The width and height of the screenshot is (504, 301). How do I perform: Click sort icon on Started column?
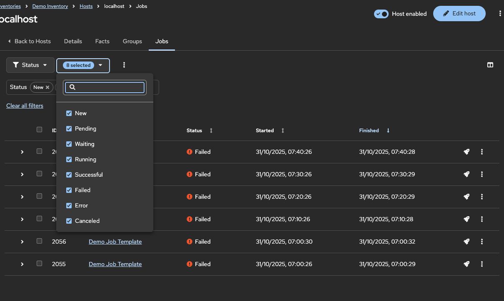(x=283, y=131)
